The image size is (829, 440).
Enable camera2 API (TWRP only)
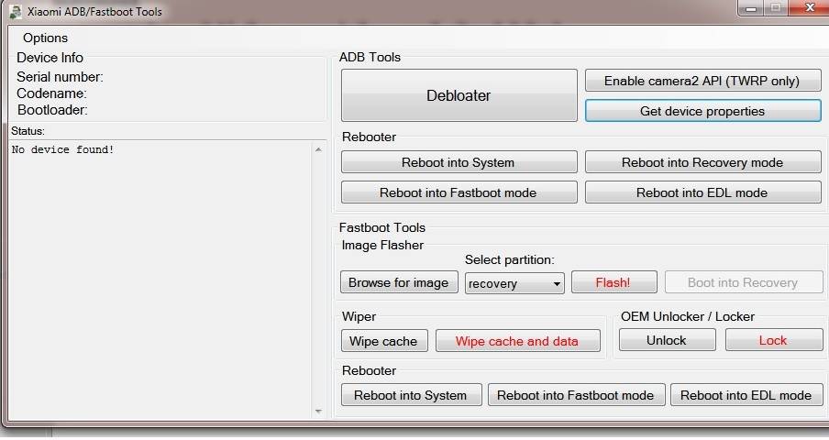[702, 81]
